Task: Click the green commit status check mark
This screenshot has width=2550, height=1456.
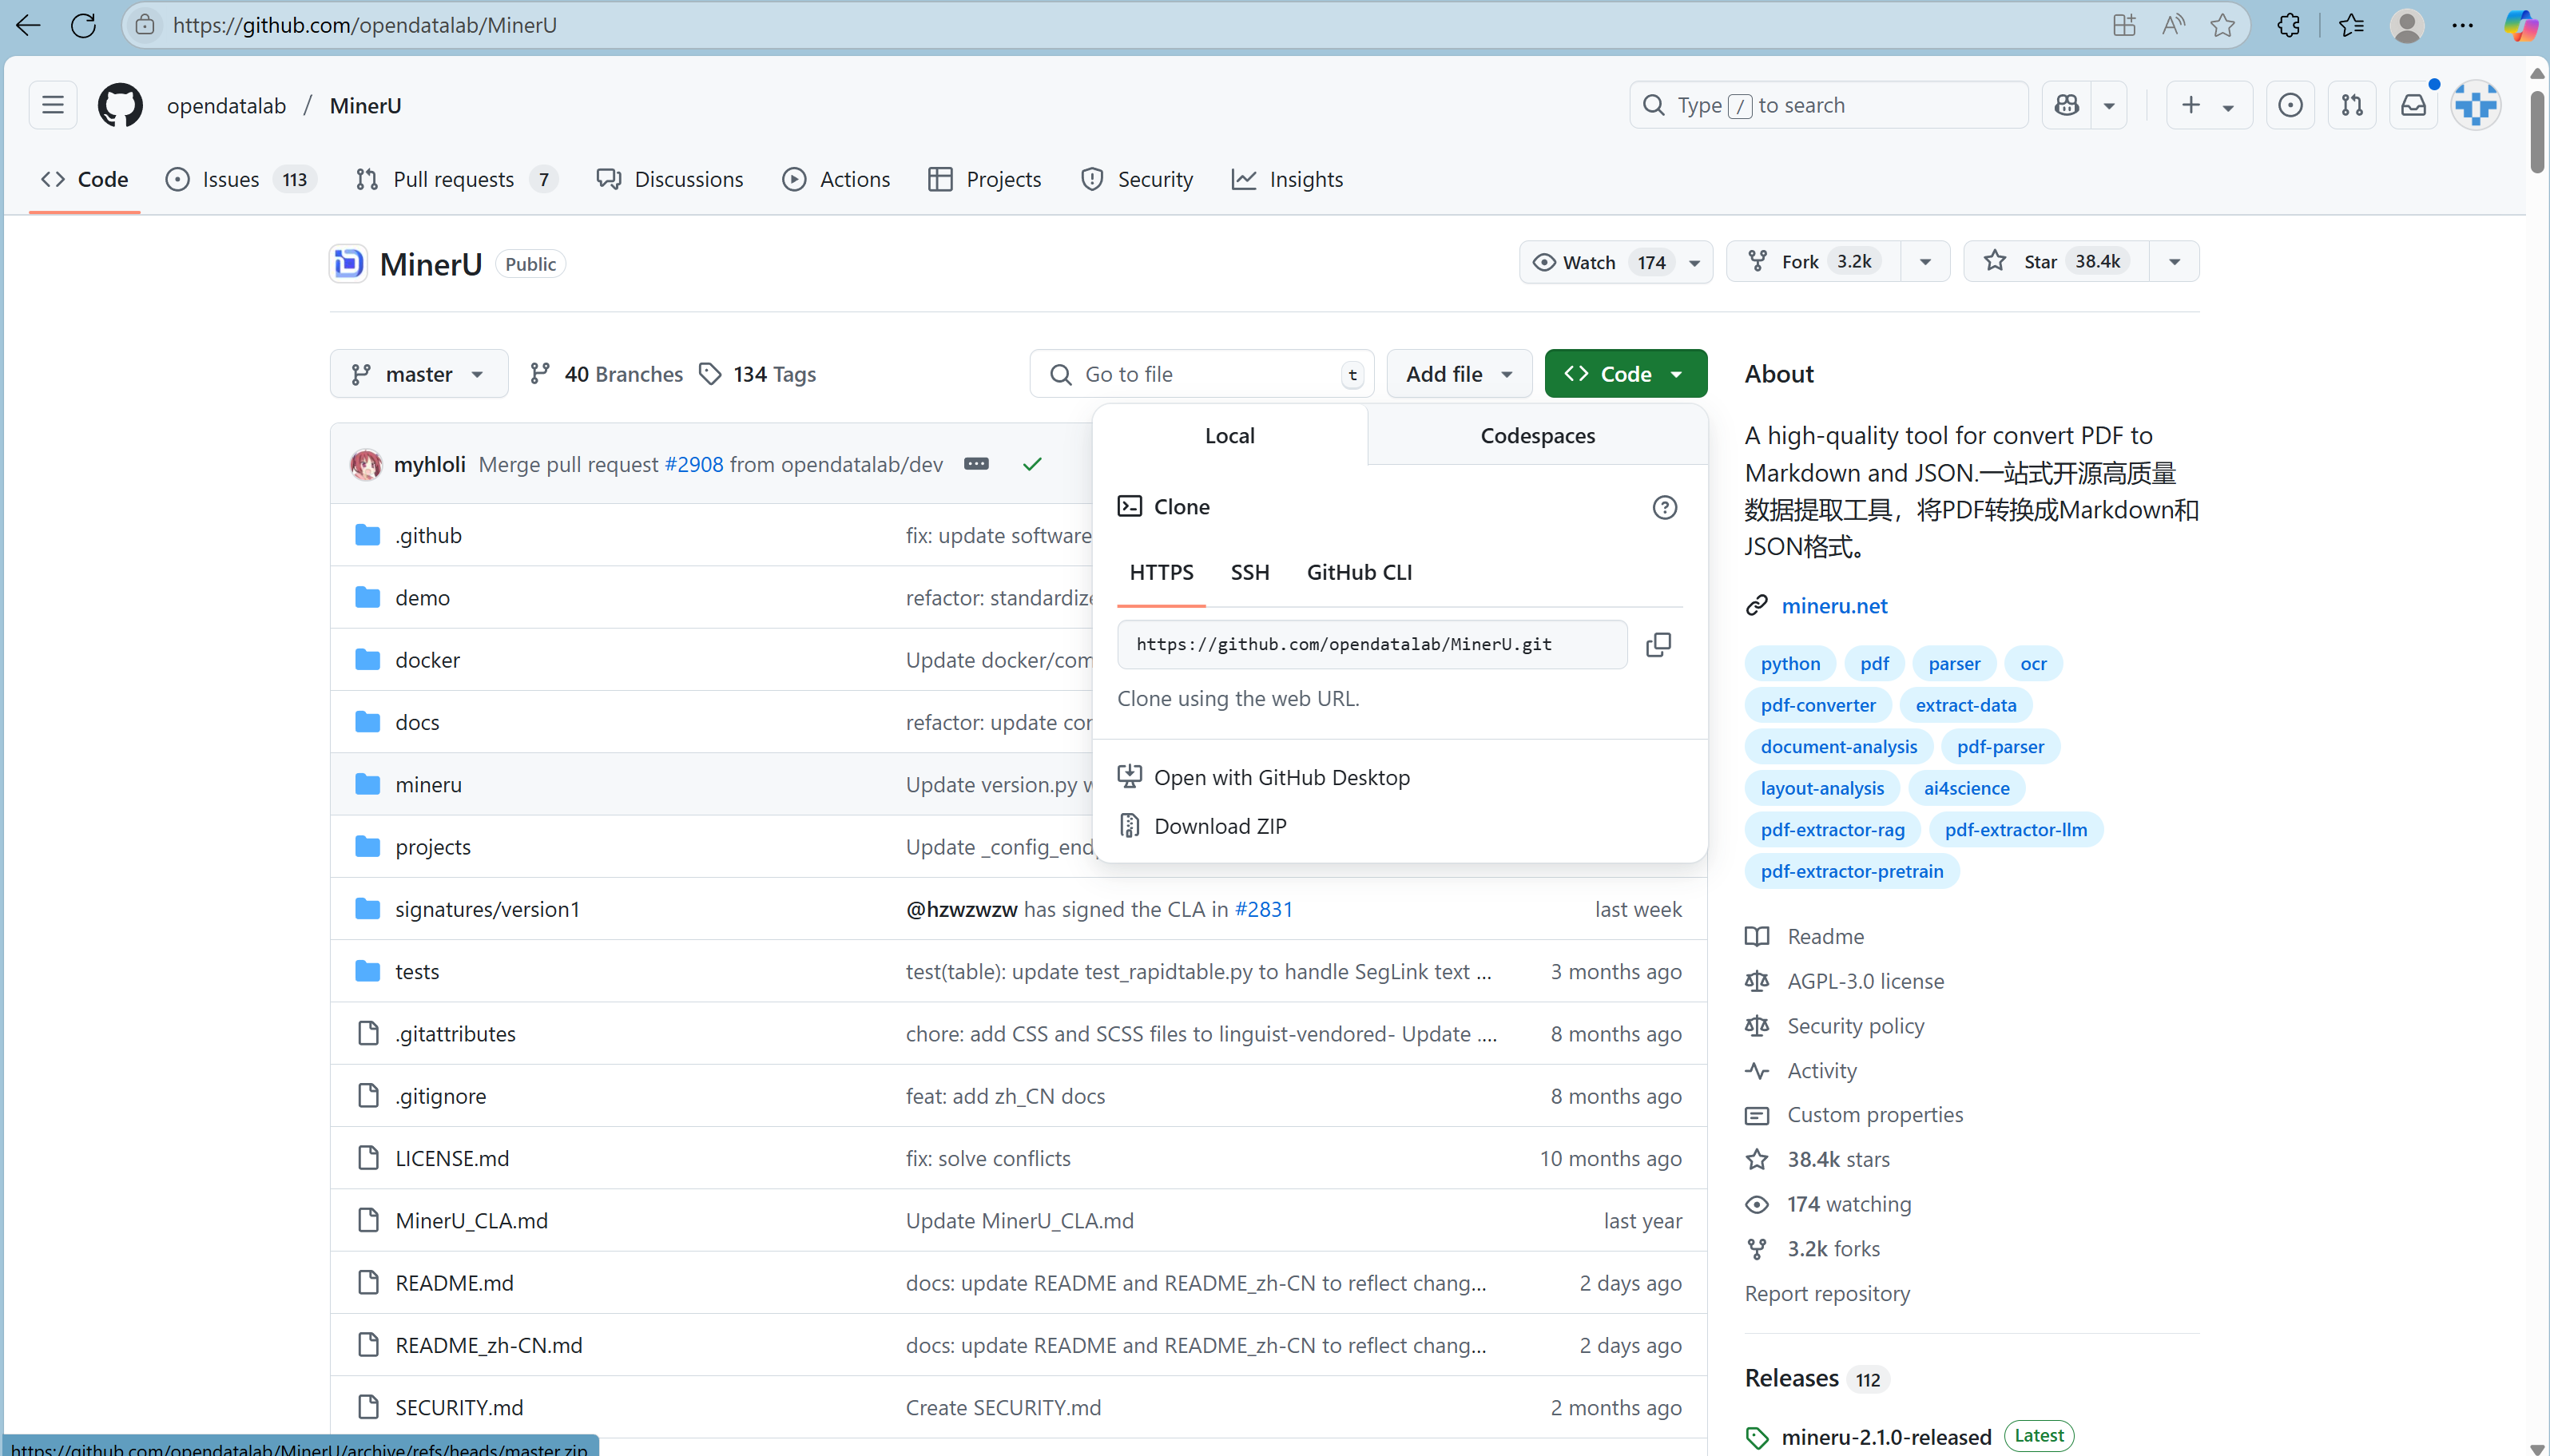Action: (1031, 464)
